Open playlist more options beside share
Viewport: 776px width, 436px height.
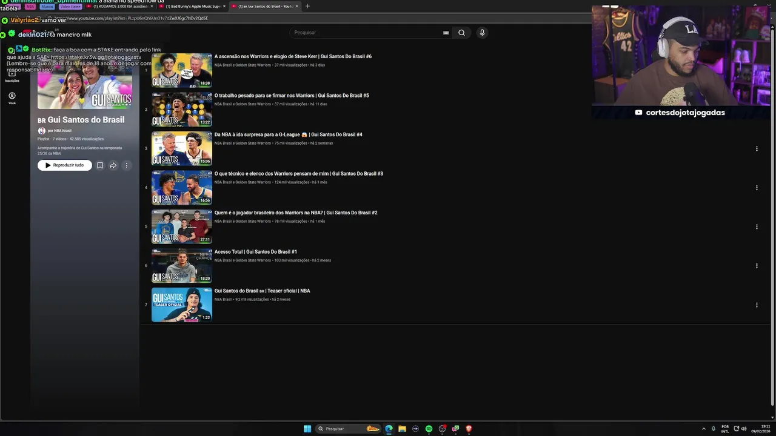click(127, 165)
